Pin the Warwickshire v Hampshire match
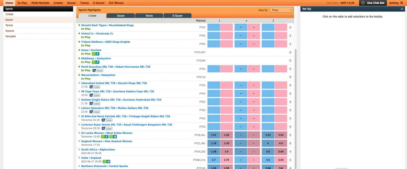407x169 pixels. coord(290,77)
